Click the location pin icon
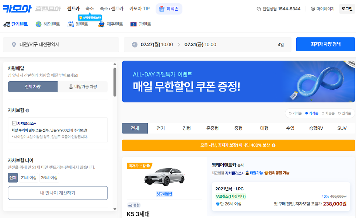This screenshot has height=218, width=356. (14, 45)
